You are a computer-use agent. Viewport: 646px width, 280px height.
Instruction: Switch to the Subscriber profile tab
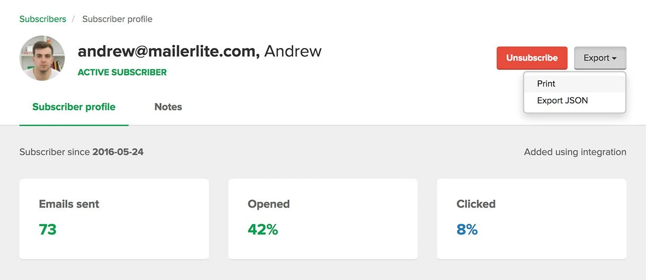pos(74,107)
